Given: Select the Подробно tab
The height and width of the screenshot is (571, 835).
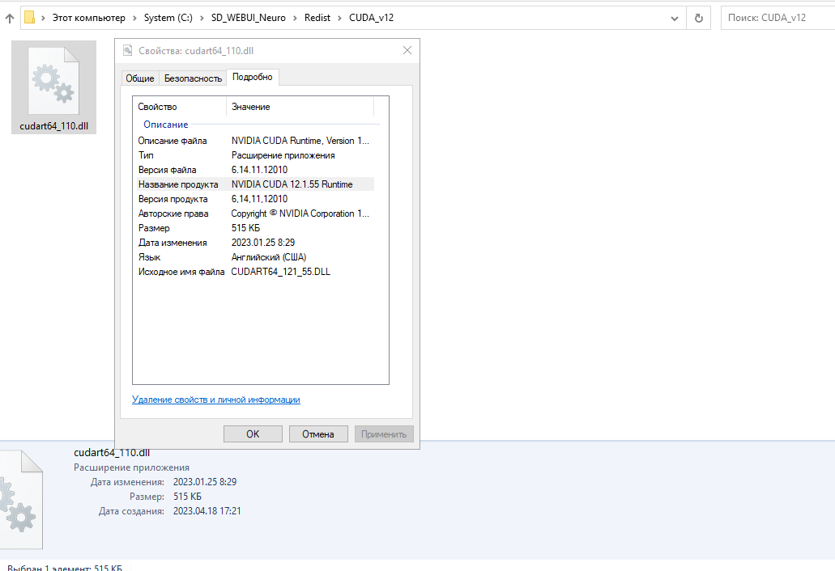Looking at the screenshot, I should point(253,77).
